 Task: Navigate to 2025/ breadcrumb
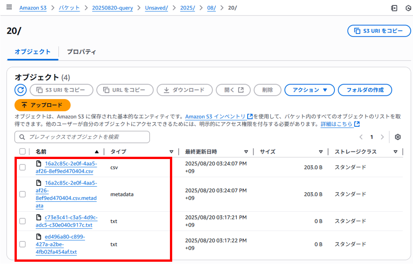pyautogui.click(x=188, y=8)
